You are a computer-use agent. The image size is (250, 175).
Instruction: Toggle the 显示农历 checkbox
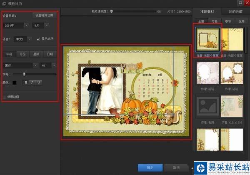[x=38, y=39]
